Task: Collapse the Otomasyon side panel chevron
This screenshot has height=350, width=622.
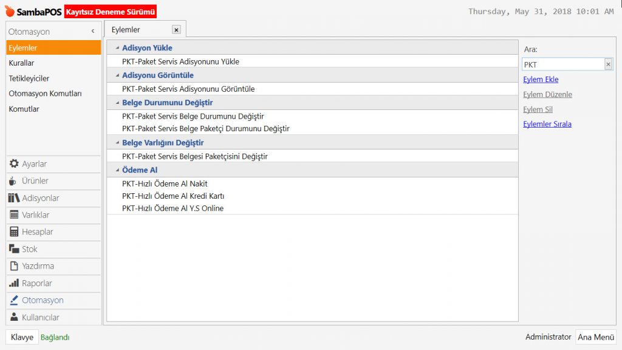Action: point(93,31)
